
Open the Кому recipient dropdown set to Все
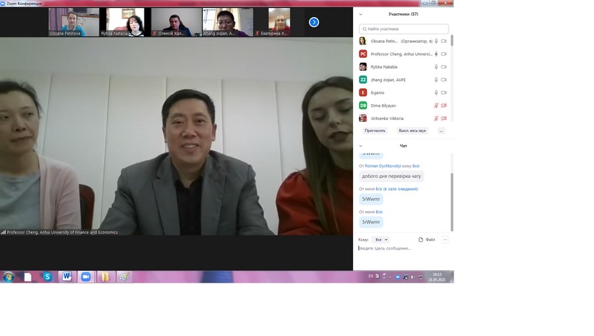click(380, 240)
